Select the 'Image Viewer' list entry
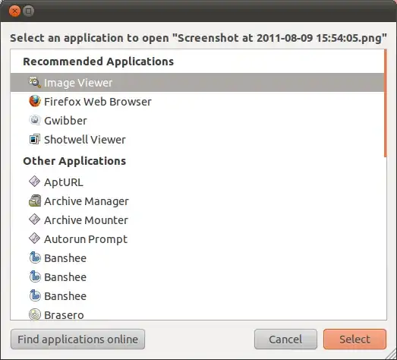 [x=197, y=83]
